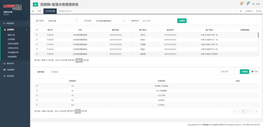Check the row for meter 7759239

(x=37, y=39)
